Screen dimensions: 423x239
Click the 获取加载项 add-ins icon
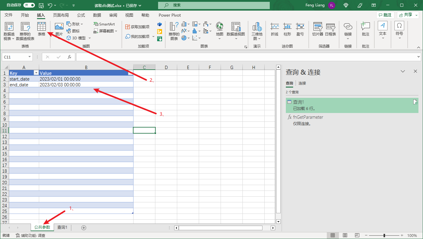point(137,27)
